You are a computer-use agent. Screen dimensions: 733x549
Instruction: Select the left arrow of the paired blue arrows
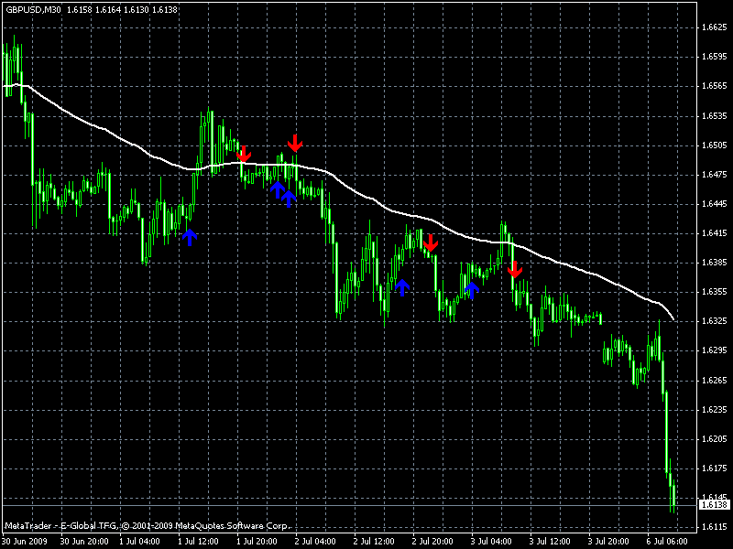coord(278,190)
